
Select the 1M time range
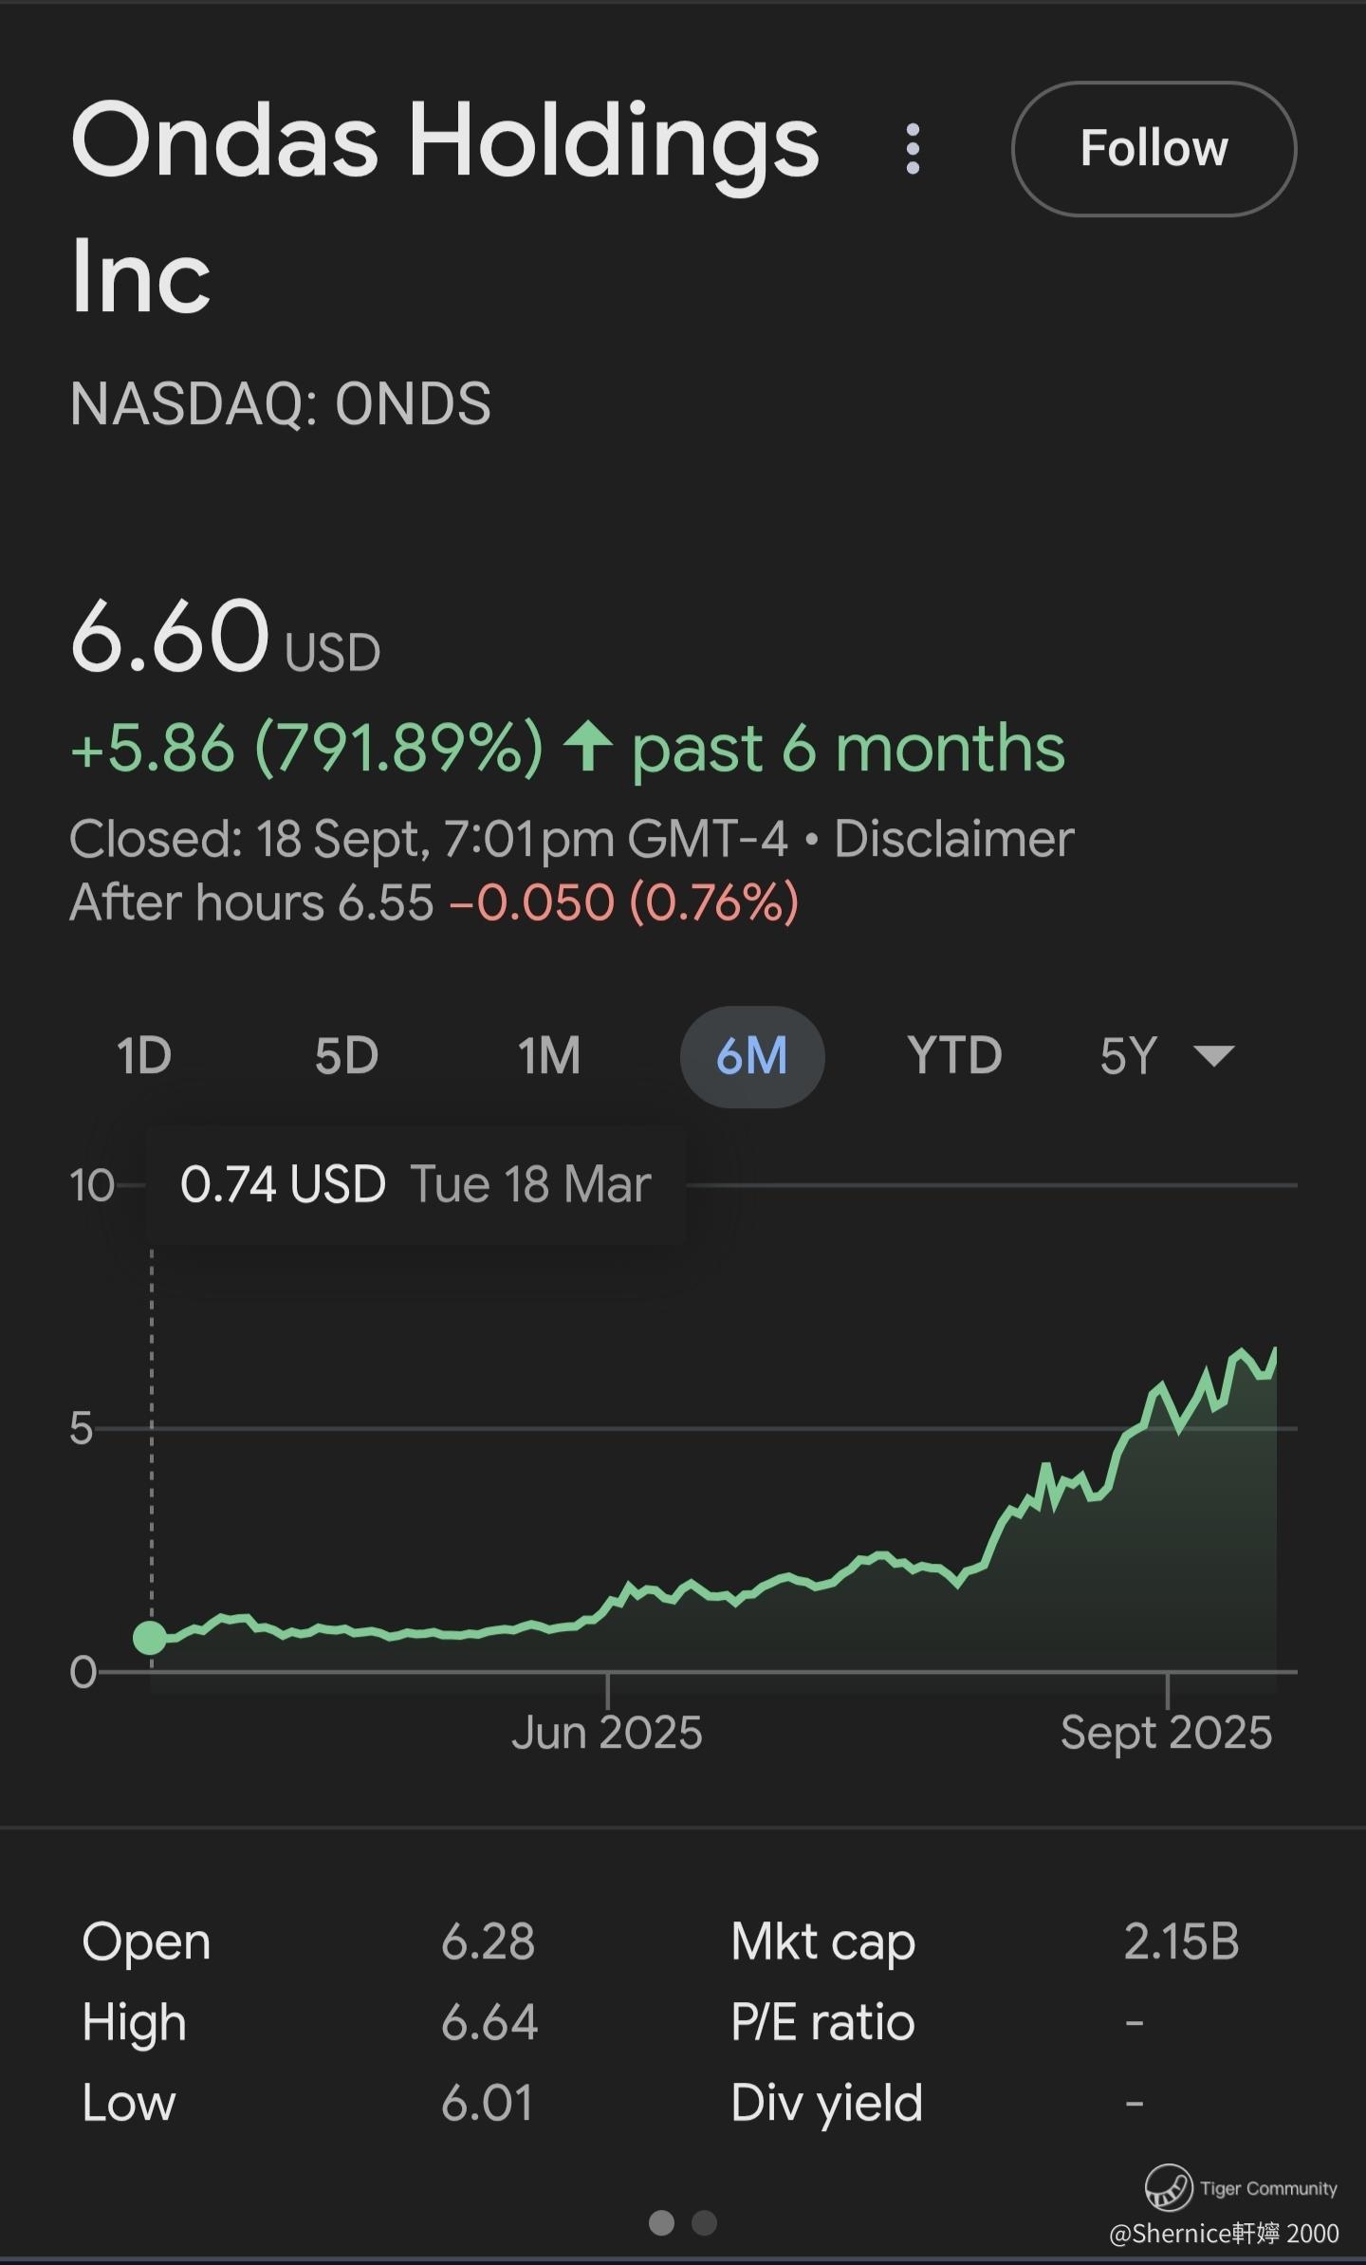(549, 1056)
